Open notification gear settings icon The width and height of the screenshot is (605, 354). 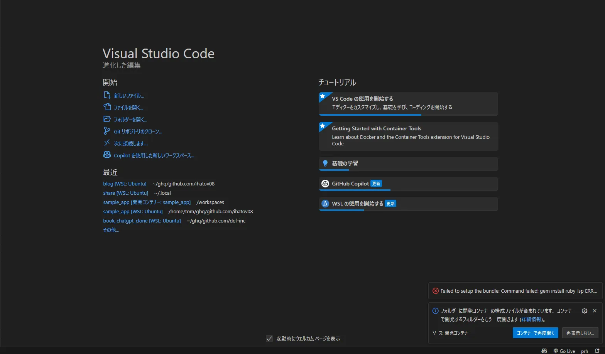[585, 311]
